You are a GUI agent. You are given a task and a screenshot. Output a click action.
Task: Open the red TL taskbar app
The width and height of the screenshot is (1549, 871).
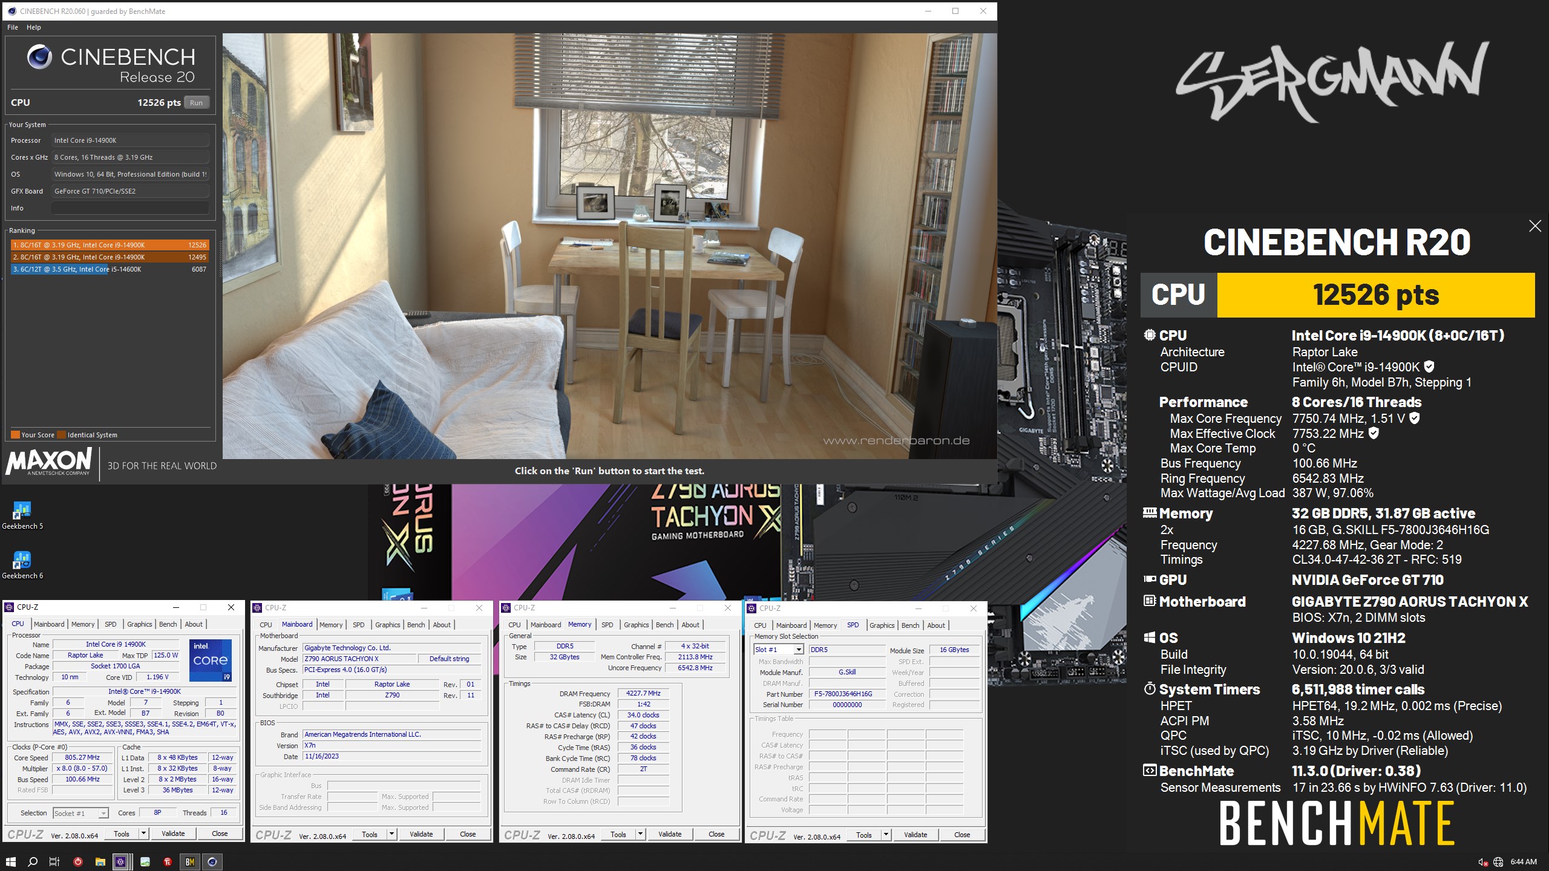168,862
